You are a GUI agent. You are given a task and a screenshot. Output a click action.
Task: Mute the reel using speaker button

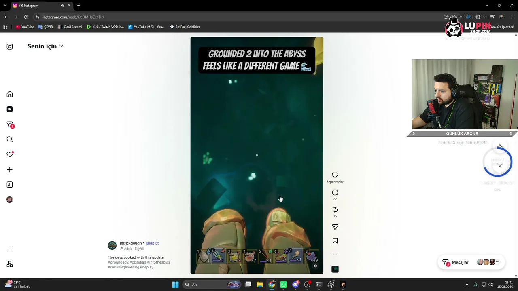pyautogui.click(x=316, y=266)
